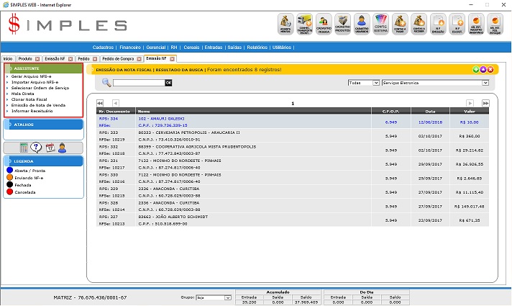Open the help question mark icon
This screenshot has height=306, width=512.
pyautogui.click(x=37, y=148)
